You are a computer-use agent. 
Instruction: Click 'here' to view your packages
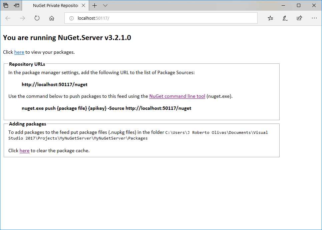19,52
